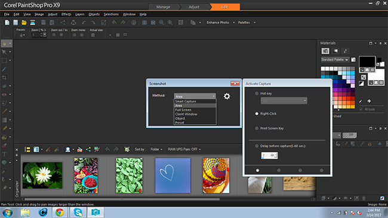Open Google Chrome from the taskbar
This screenshot has height=218, width=388.
[x=59, y=212]
